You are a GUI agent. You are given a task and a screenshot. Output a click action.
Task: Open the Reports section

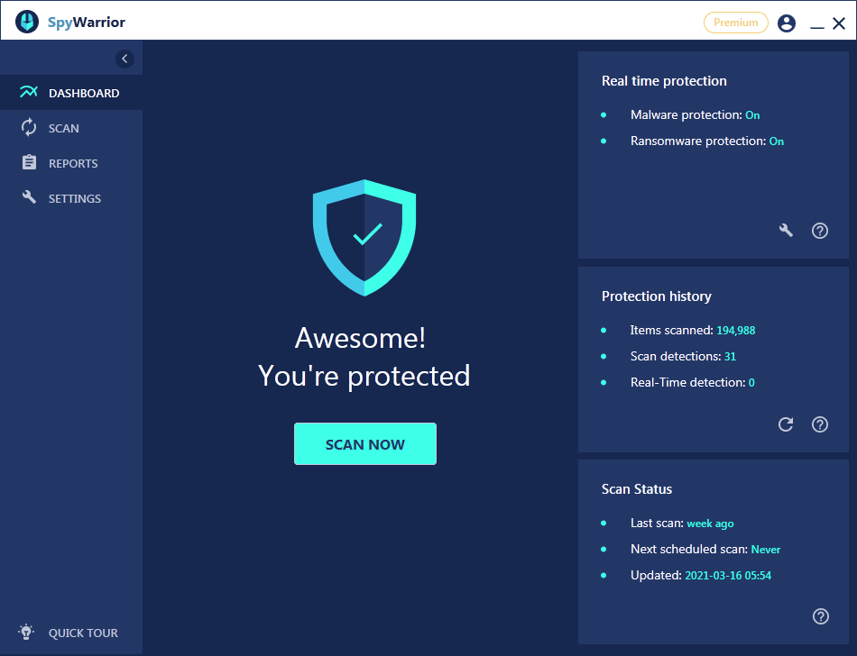click(x=70, y=162)
